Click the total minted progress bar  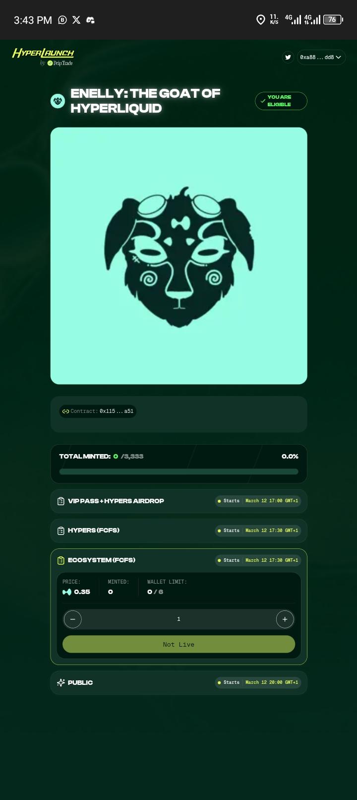[x=178, y=471]
